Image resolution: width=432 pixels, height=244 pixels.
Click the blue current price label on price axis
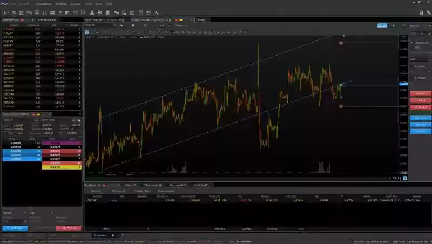coord(403,84)
